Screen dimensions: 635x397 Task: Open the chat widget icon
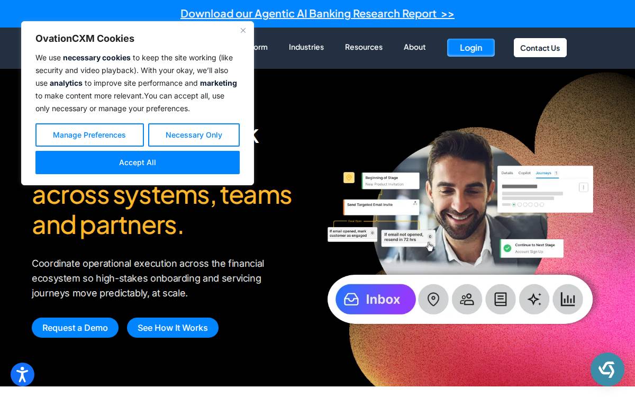click(607, 369)
